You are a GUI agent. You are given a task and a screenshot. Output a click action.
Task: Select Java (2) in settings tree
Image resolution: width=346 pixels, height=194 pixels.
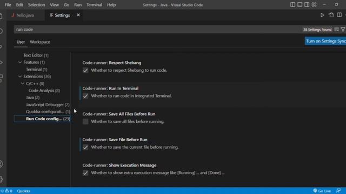[x=32, y=98]
